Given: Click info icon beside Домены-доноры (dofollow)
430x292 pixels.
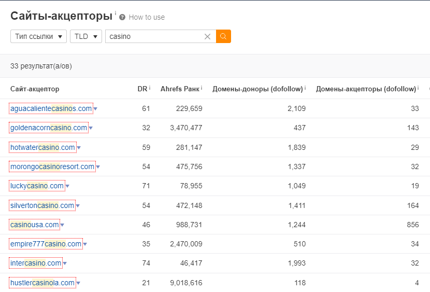Looking at the screenshot, I should click(305, 88).
